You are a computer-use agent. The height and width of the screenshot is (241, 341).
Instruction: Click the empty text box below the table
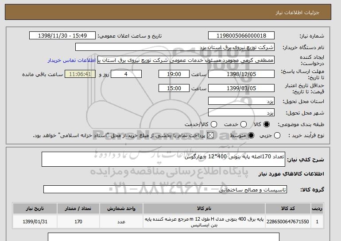coord(163,237)
